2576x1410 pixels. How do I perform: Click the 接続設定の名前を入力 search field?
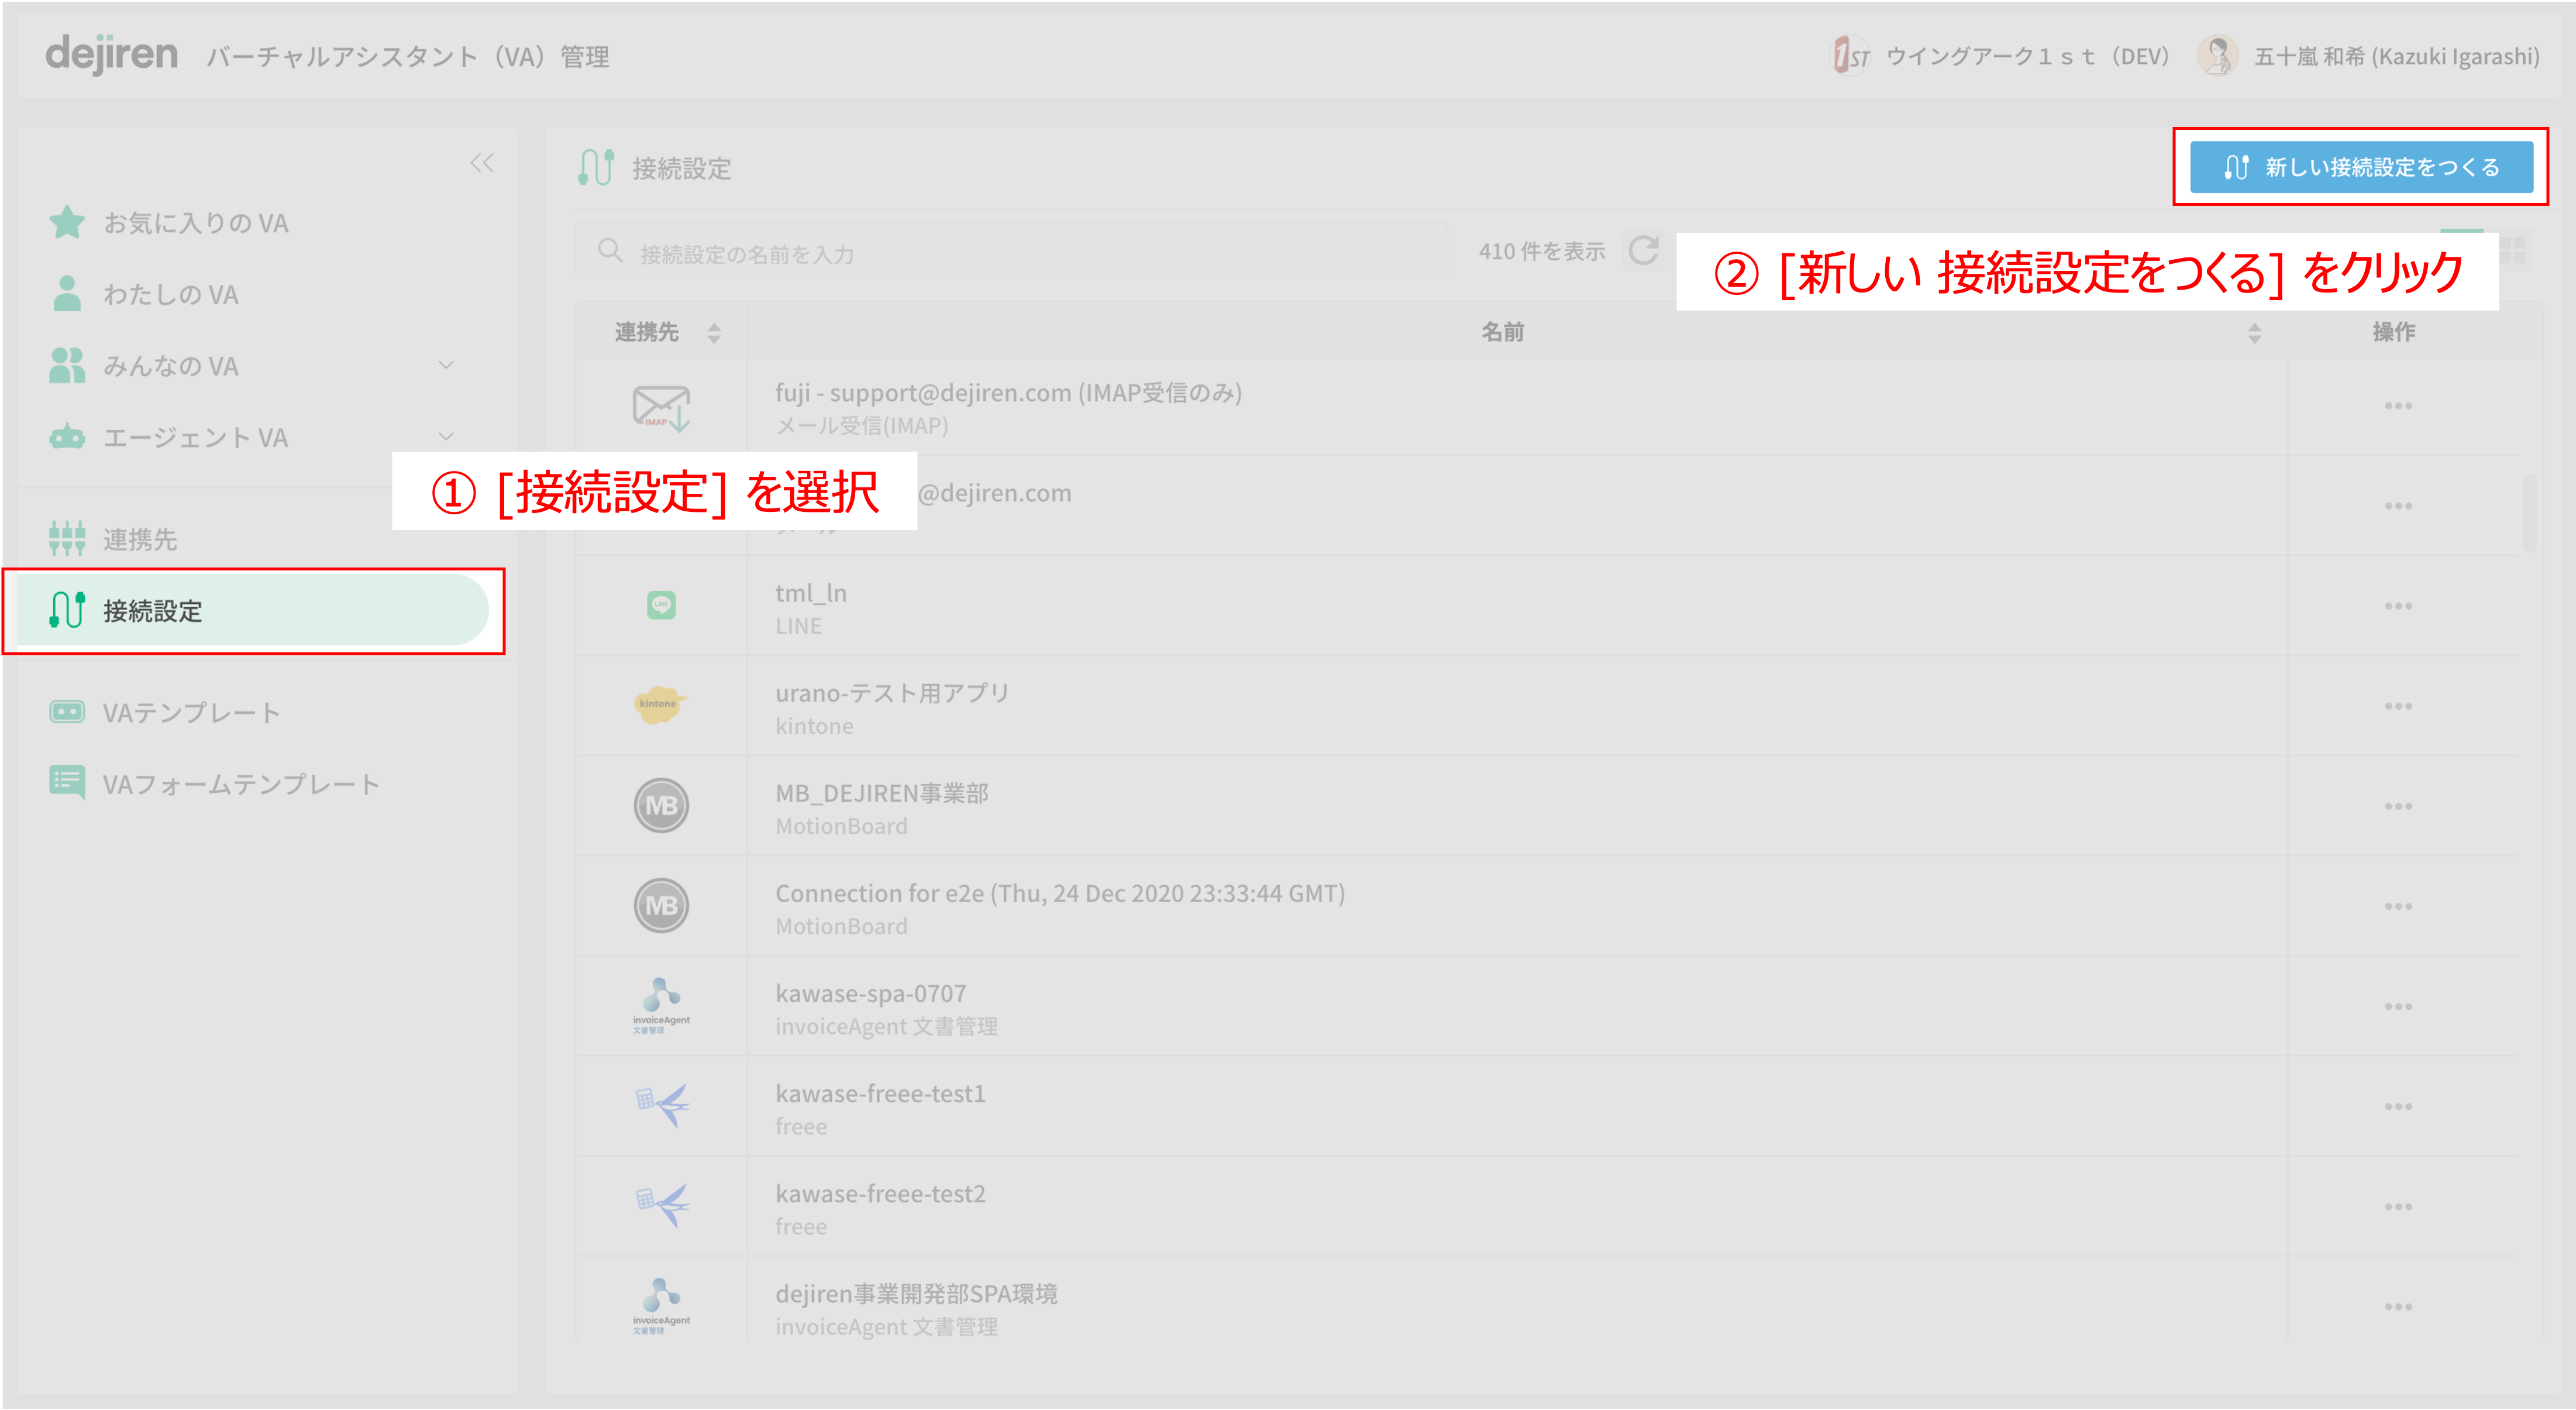1011,251
